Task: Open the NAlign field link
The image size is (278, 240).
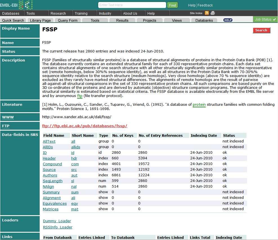Action: click(x=48, y=186)
